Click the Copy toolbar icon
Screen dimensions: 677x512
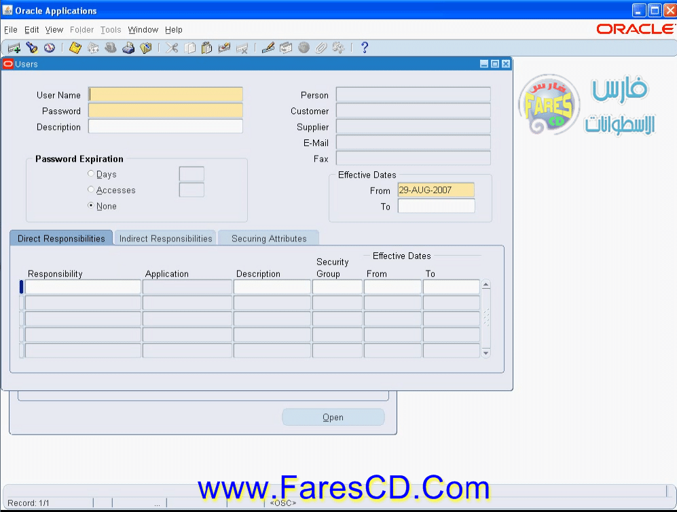(189, 48)
